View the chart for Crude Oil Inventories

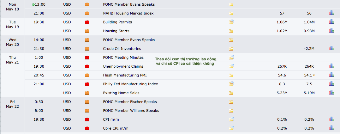pyautogui.click(x=331, y=49)
